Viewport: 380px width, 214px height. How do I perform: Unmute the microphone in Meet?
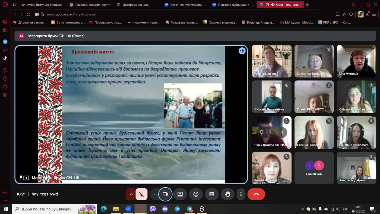point(142,194)
